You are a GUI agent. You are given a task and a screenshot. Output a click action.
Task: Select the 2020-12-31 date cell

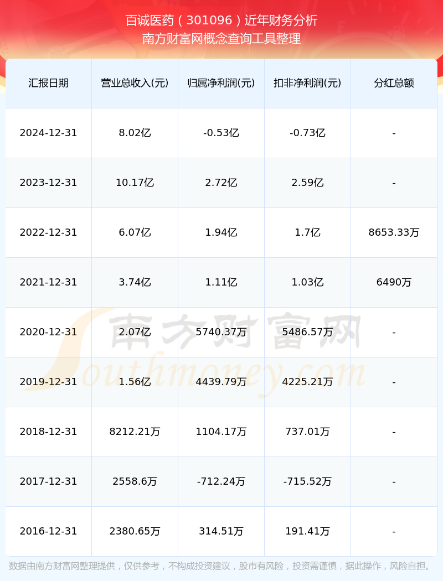(x=49, y=332)
